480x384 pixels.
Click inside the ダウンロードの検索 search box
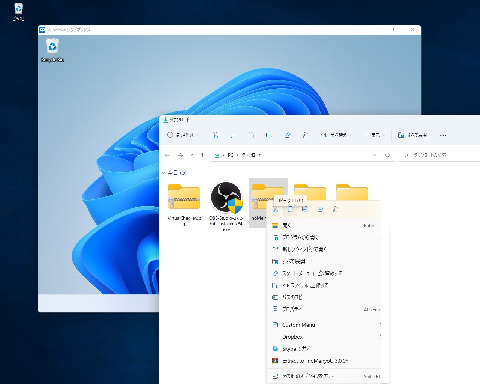point(435,155)
